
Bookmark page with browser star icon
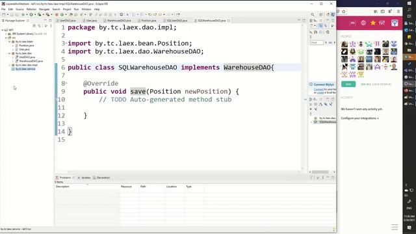(344, 12)
